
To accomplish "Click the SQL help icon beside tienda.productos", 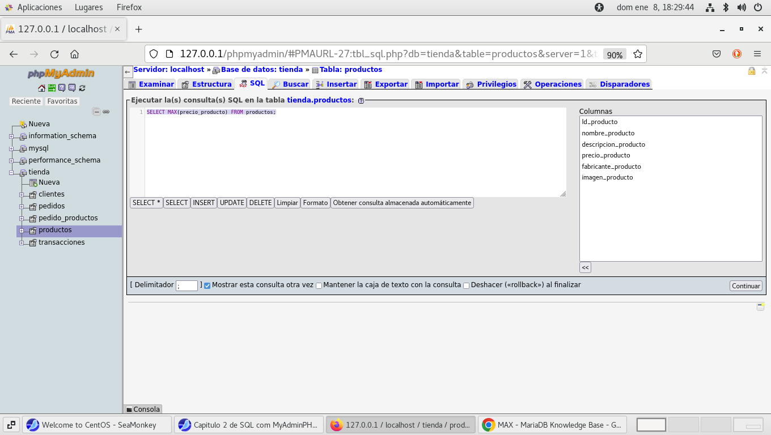I will pyautogui.click(x=361, y=101).
